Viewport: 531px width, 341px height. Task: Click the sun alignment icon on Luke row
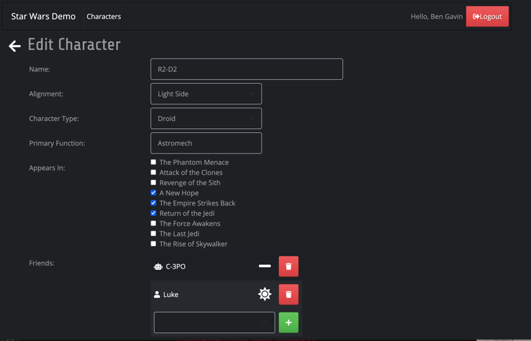point(265,294)
